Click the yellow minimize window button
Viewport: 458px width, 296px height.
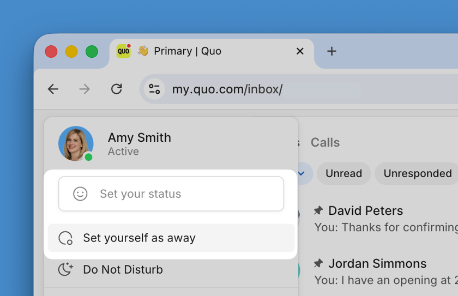coord(71,52)
